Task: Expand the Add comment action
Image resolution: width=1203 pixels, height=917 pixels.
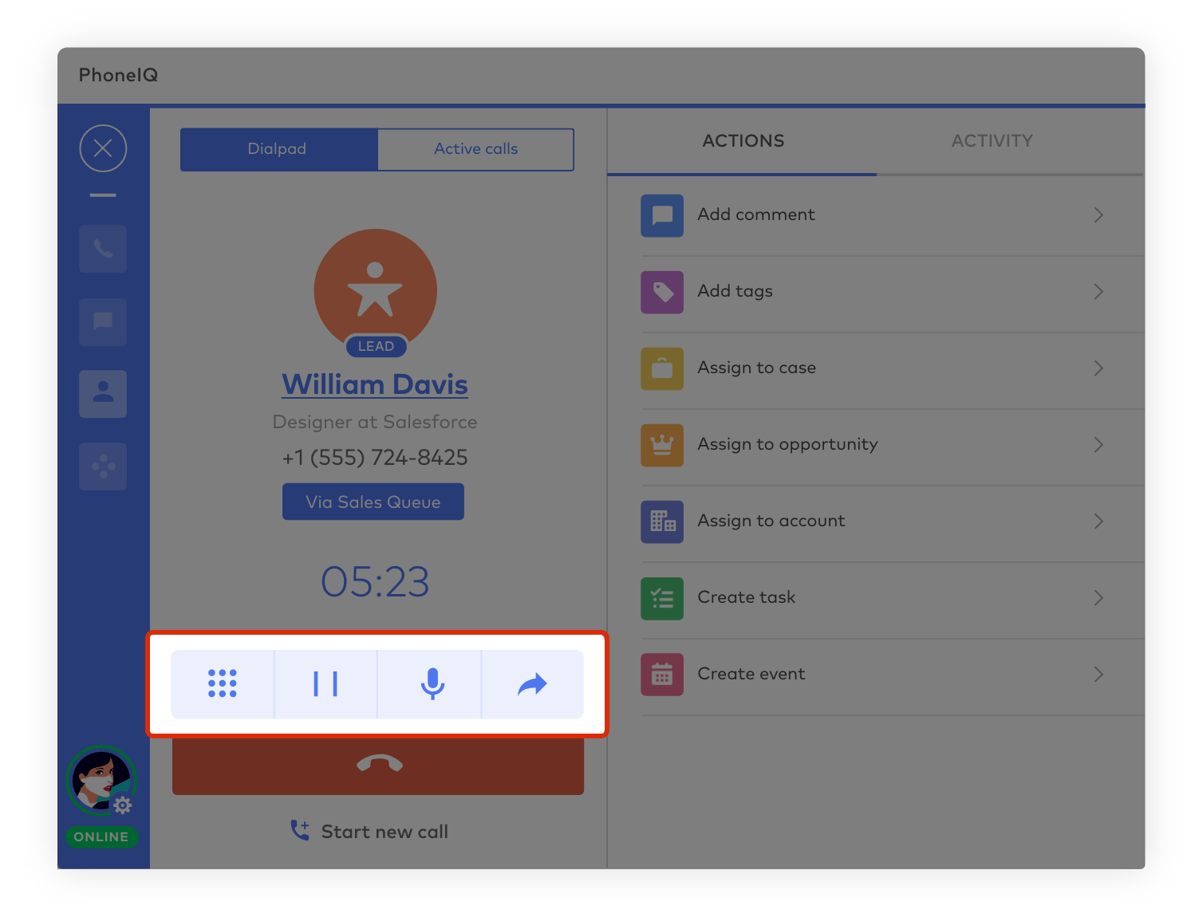Action: (x=1098, y=215)
